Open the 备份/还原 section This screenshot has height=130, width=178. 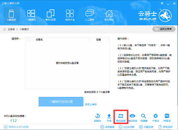pyautogui.click(x=50, y=15)
